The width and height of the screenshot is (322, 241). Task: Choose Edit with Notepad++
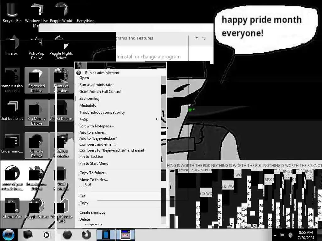[x=119, y=126]
